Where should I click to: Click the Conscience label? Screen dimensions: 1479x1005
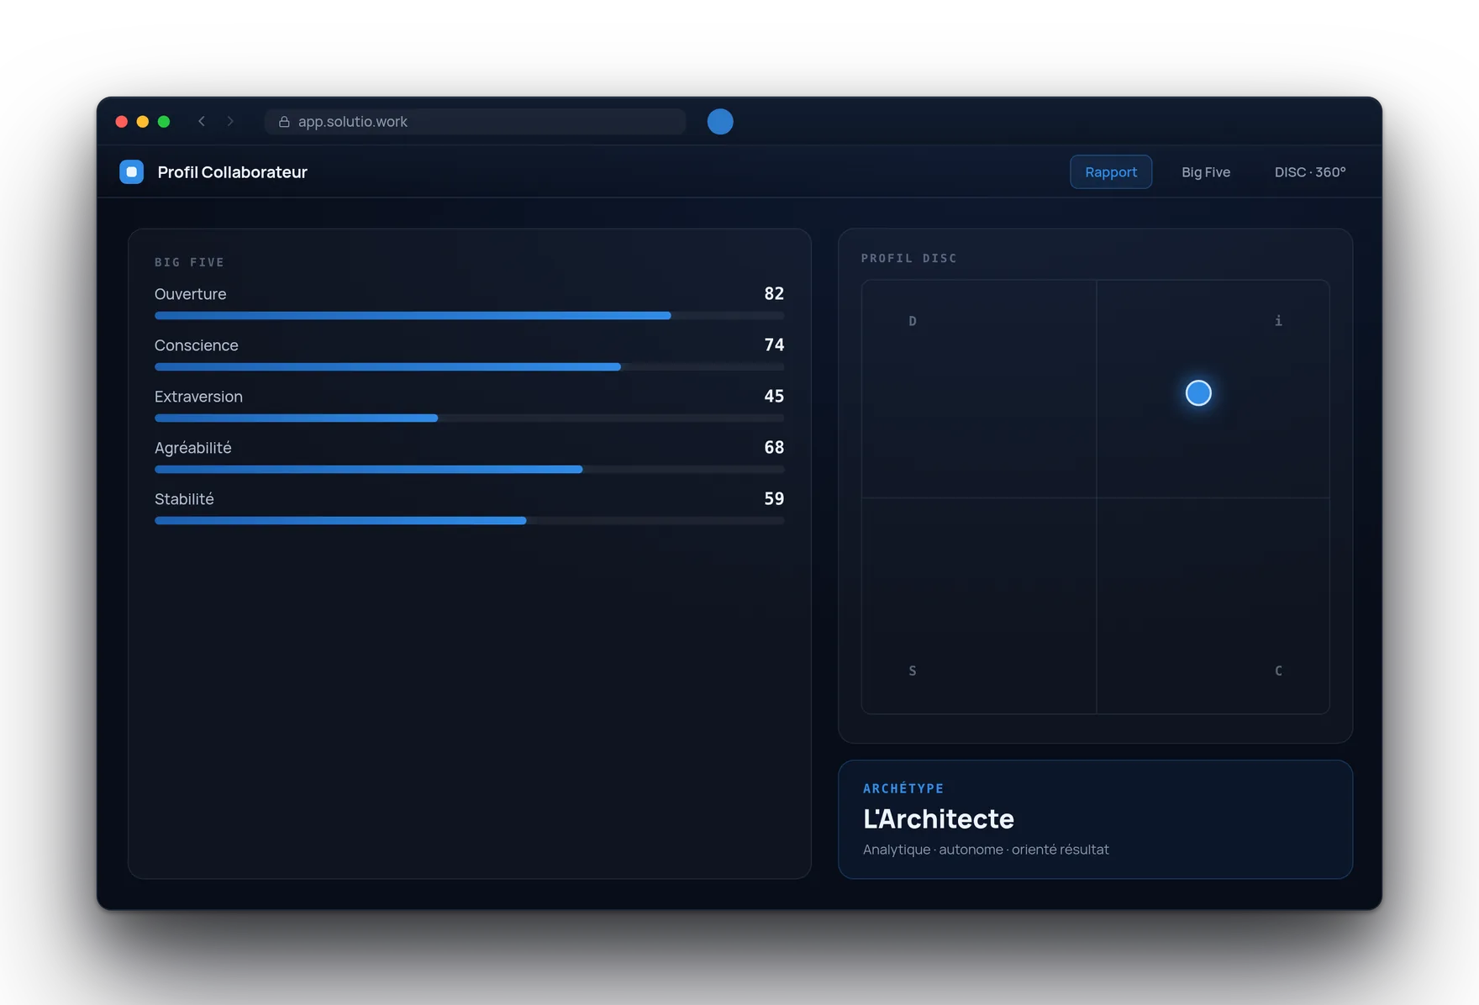pyautogui.click(x=197, y=345)
